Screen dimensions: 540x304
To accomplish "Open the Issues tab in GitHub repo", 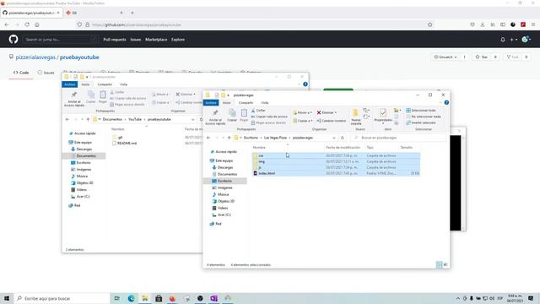I will point(46,73).
